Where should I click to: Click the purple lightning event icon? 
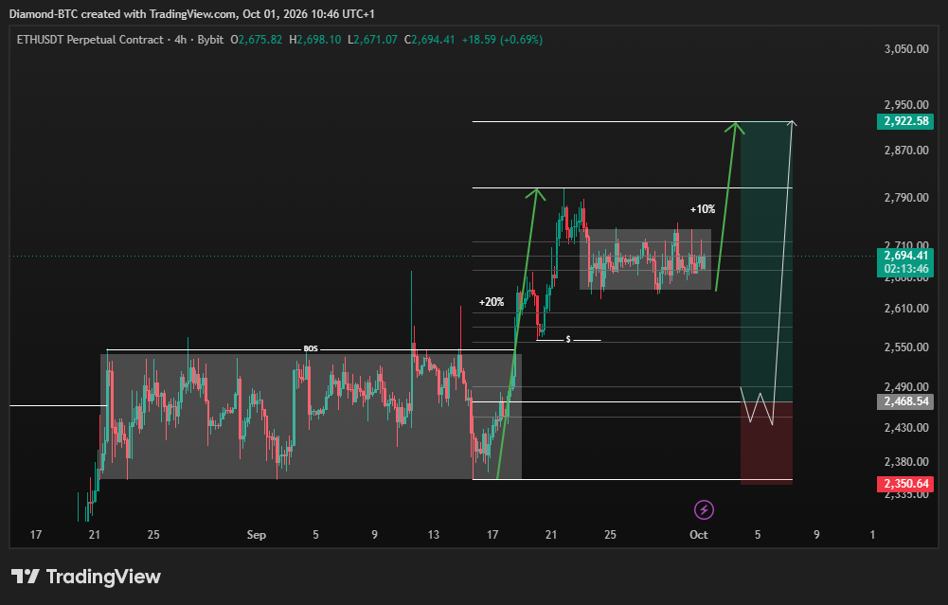point(704,510)
